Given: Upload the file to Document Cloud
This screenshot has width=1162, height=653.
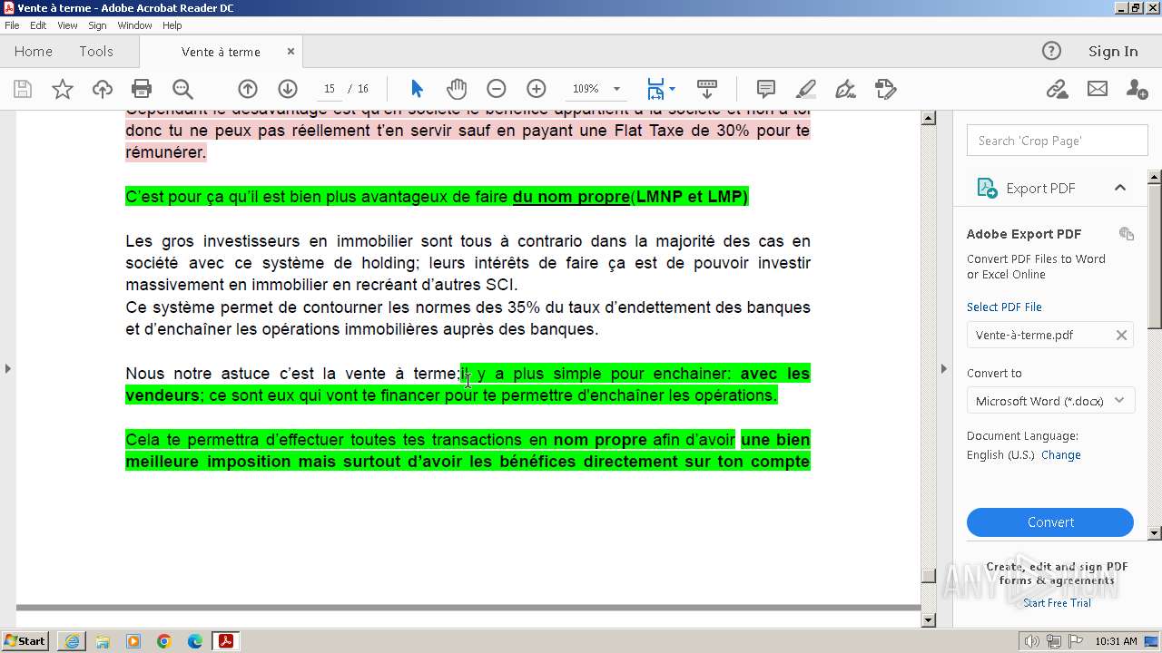Looking at the screenshot, I should (x=103, y=89).
